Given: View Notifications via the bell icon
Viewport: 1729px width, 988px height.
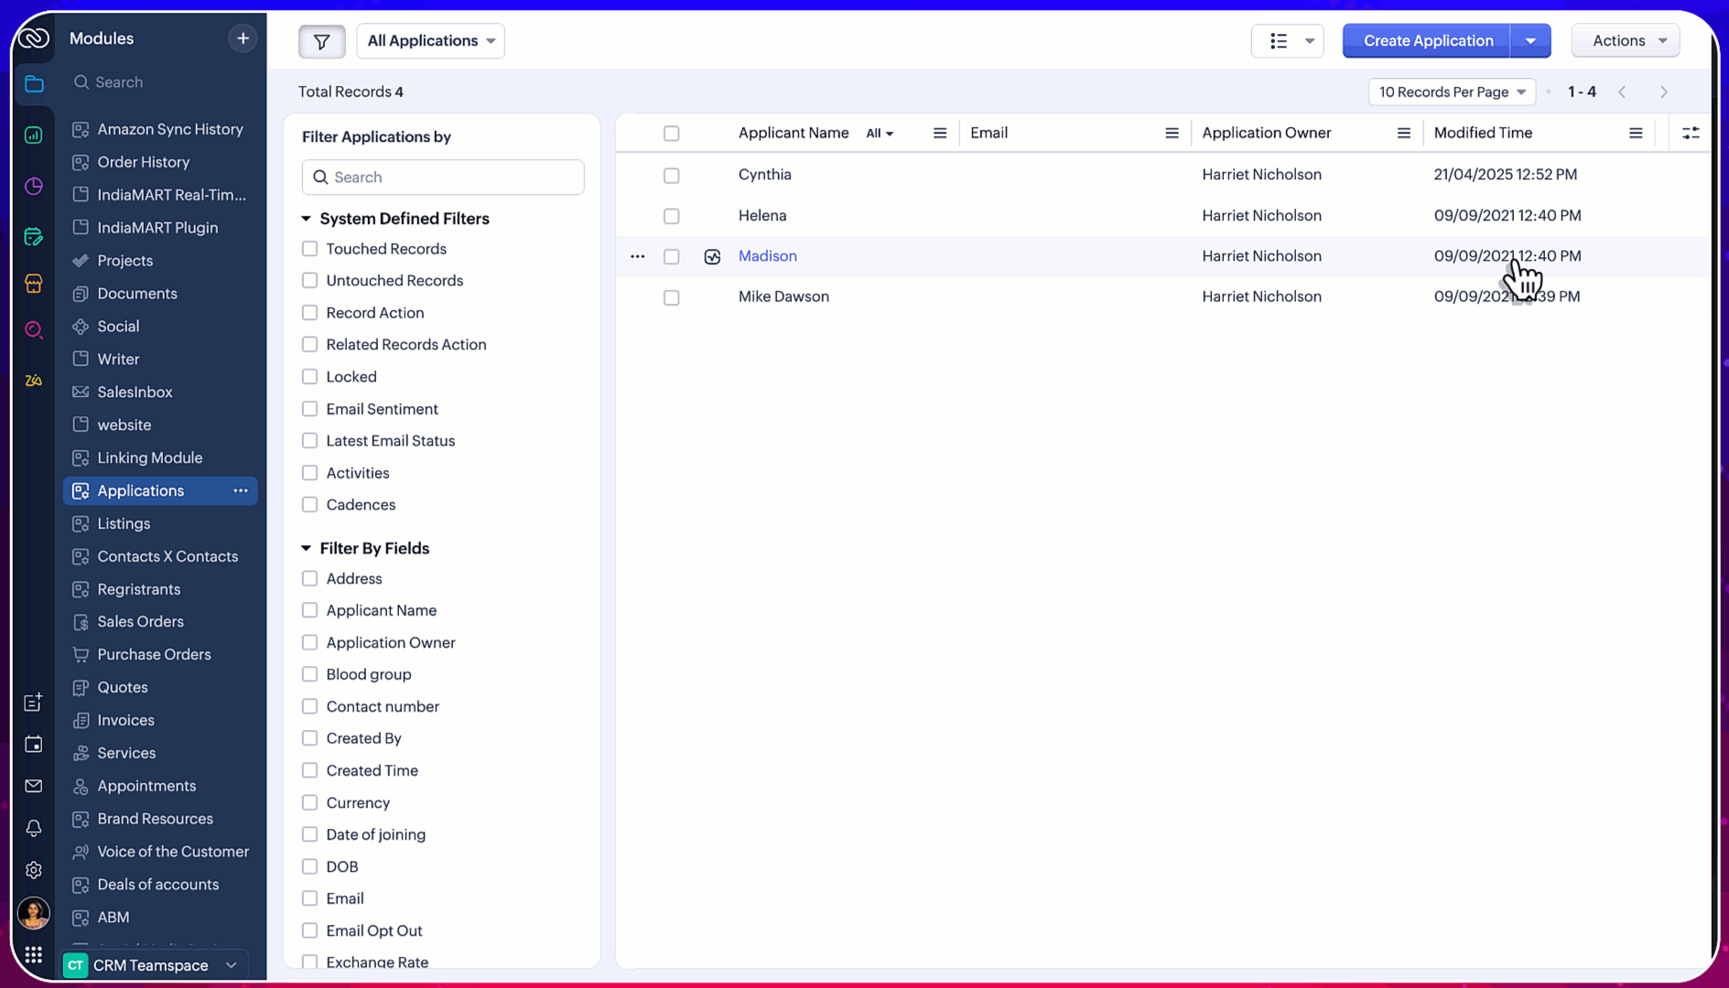Looking at the screenshot, I should click(x=33, y=828).
